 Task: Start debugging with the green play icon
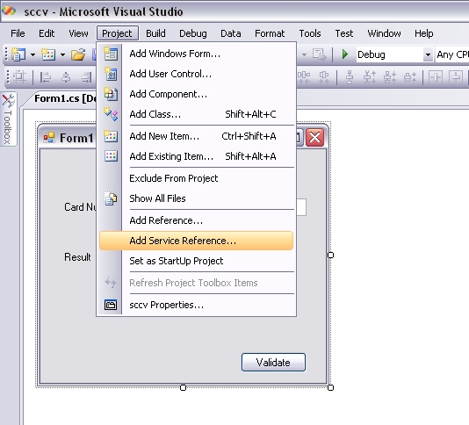[x=345, y=54]
